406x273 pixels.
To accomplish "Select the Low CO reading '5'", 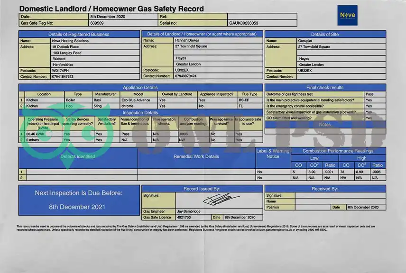I will [294, 172].
